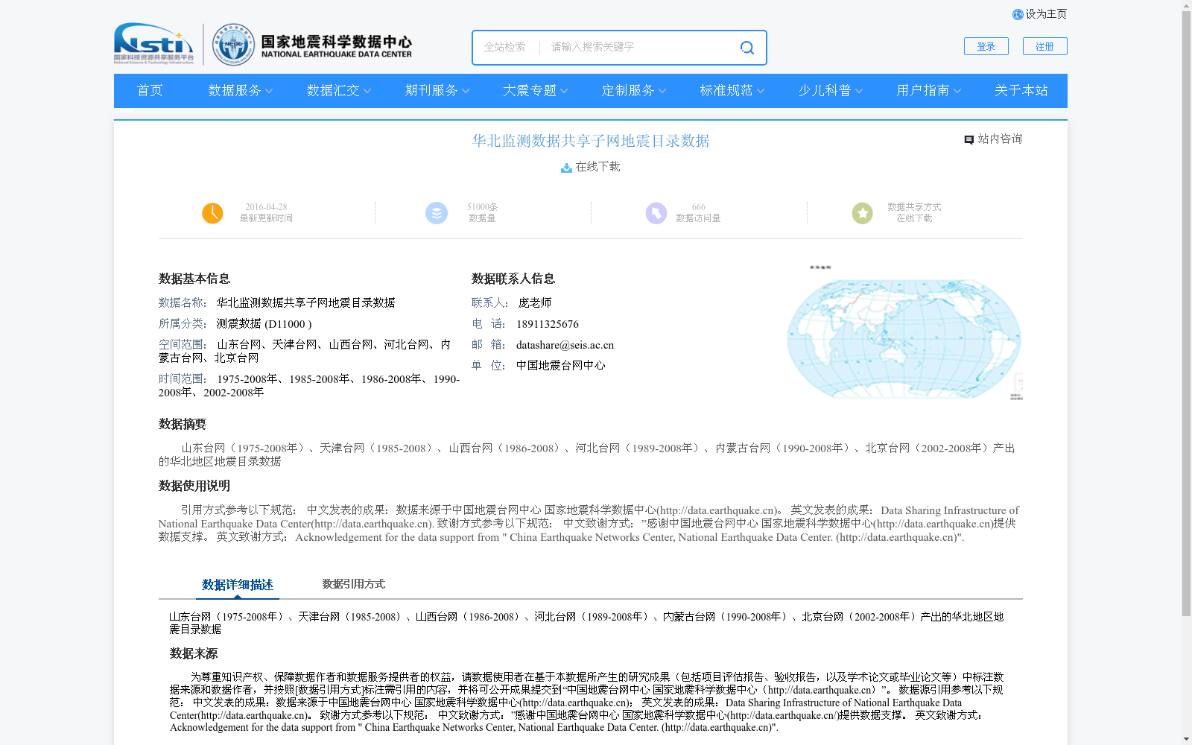Expand the 定制服务 menu
Image resolution: width=1192 pixels, height=745 pixels.
tap(633, 91)
